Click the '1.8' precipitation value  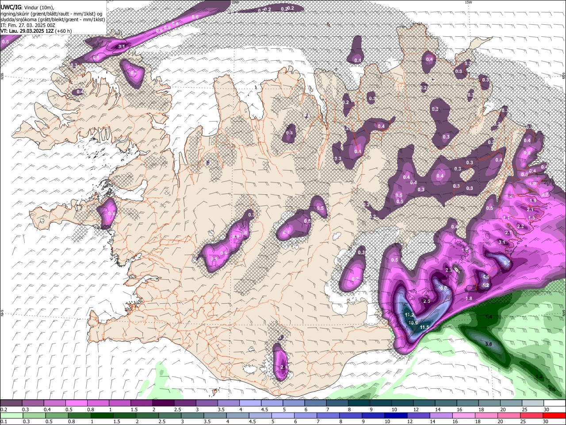click(469, 299)
